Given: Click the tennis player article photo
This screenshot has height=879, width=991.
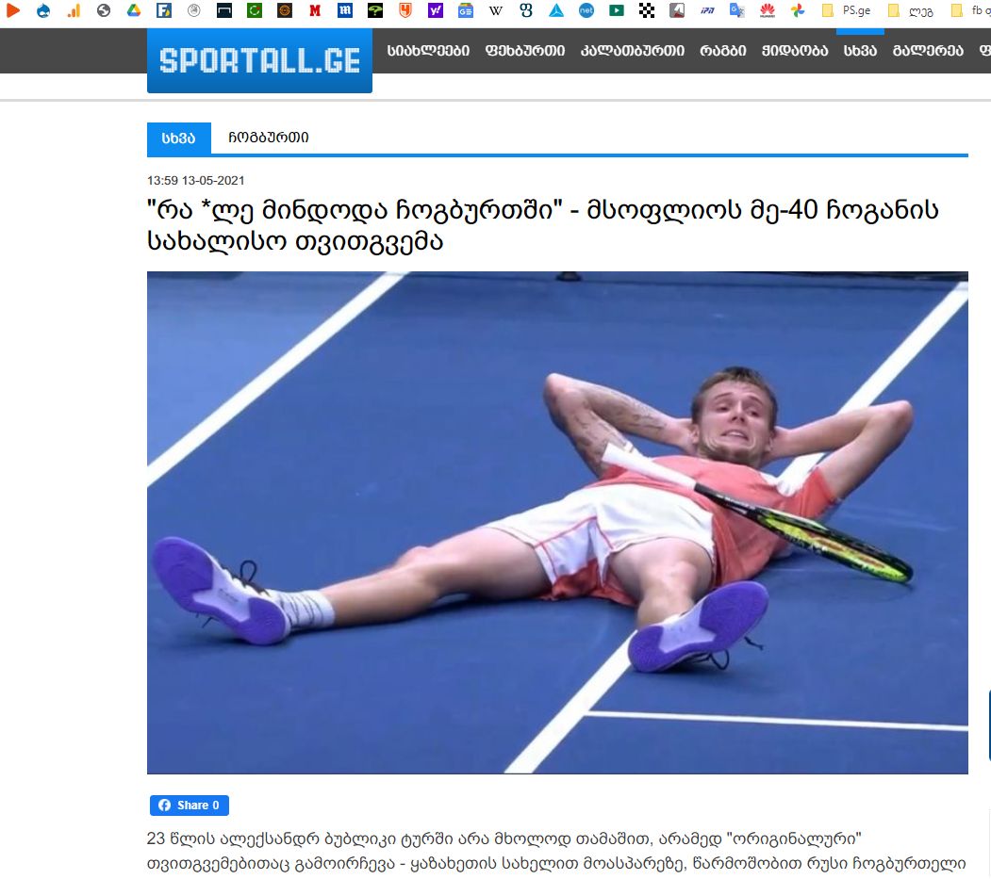Looking at the screenshot, I should click(x=557, y=522).
